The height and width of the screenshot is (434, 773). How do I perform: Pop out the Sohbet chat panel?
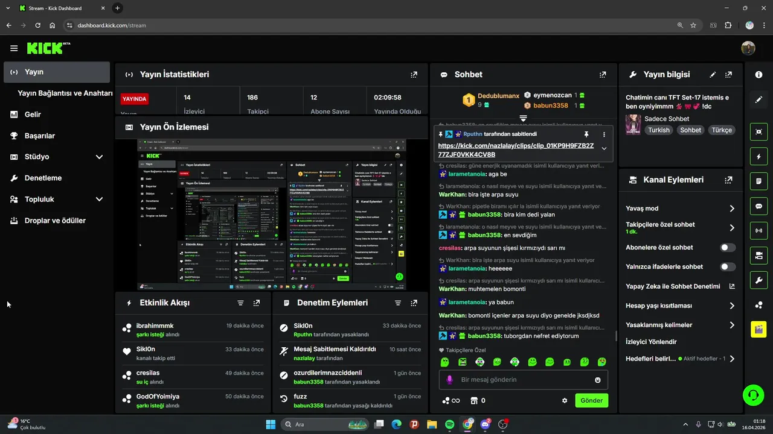click(x=603, y=75)
